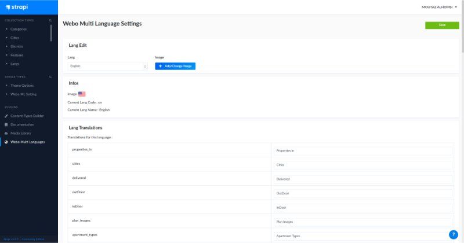Viewport: 464px width, 243px height.
Task: Open the blue help question mark button
Action: pos(454,234)
